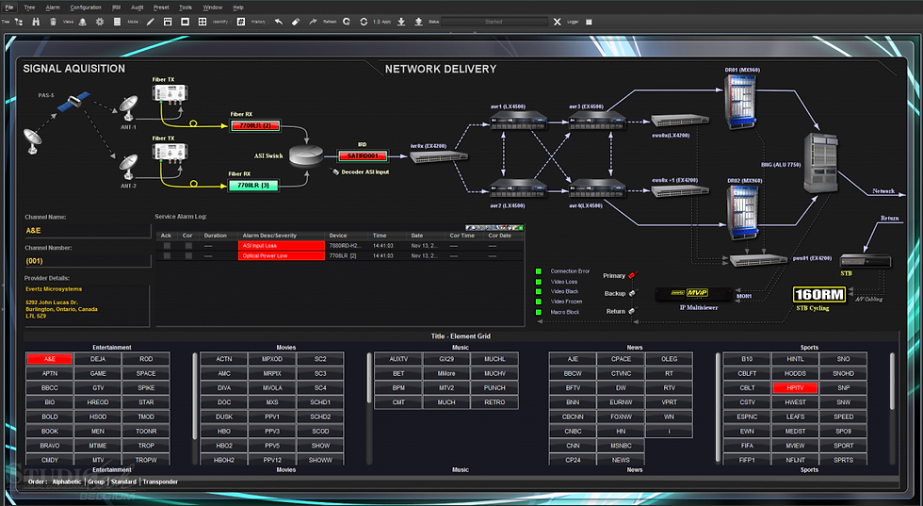Click the history redo arrow icon
This screenshot has width=923, height=506.
pyautogui.click(x=313, y=22)
